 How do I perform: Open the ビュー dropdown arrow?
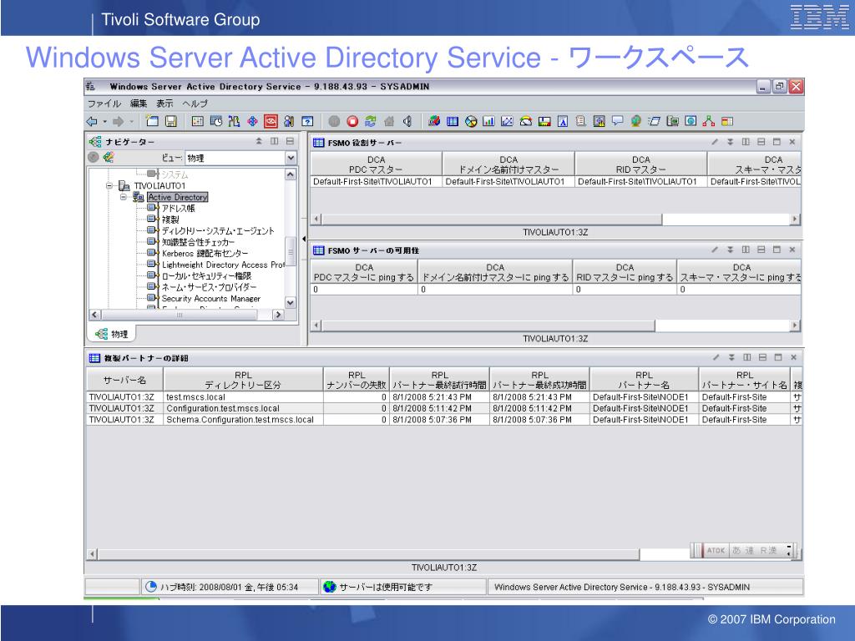pos(291,158)
